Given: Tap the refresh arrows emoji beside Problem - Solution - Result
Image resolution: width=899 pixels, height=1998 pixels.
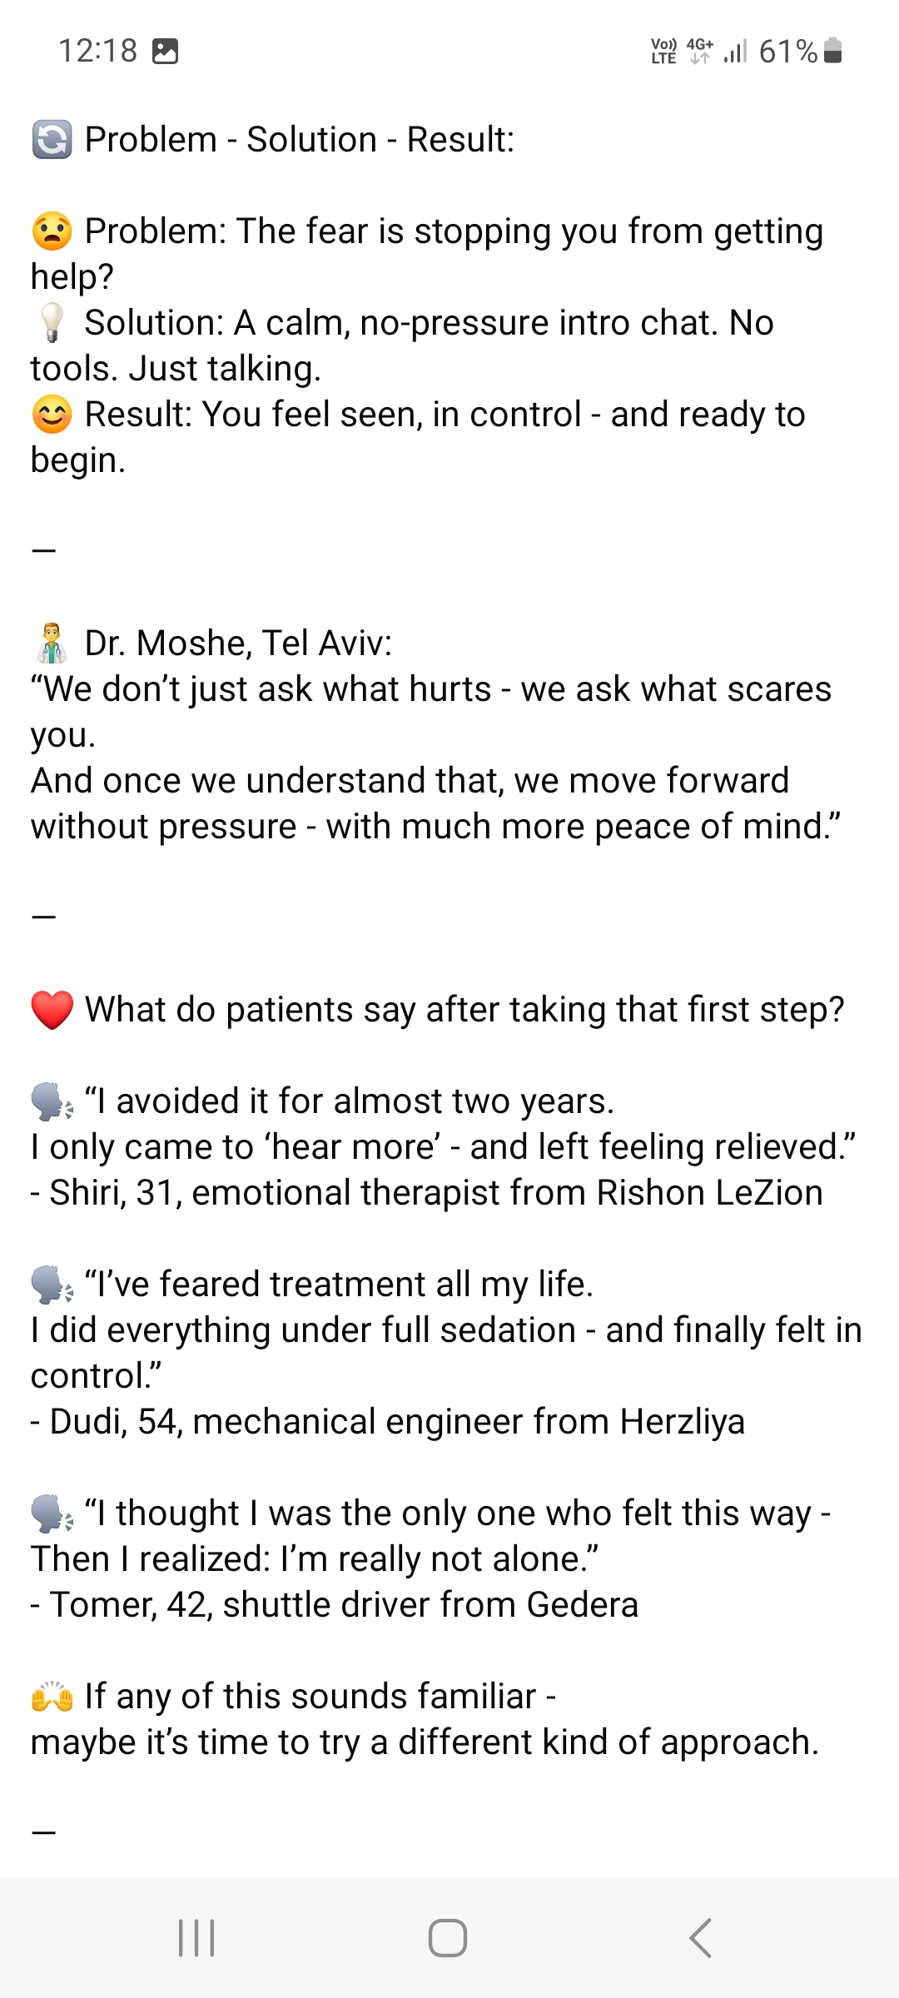Looking at the screenshot, I should tap(52, 140).
